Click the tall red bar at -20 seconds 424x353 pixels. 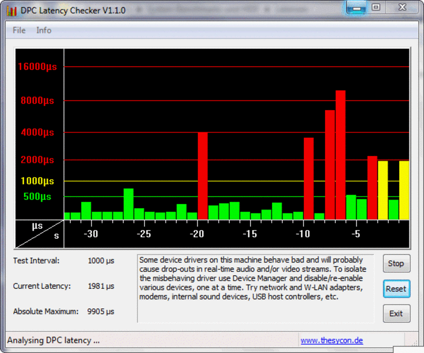pyautogui.click(x=203, y=176)
